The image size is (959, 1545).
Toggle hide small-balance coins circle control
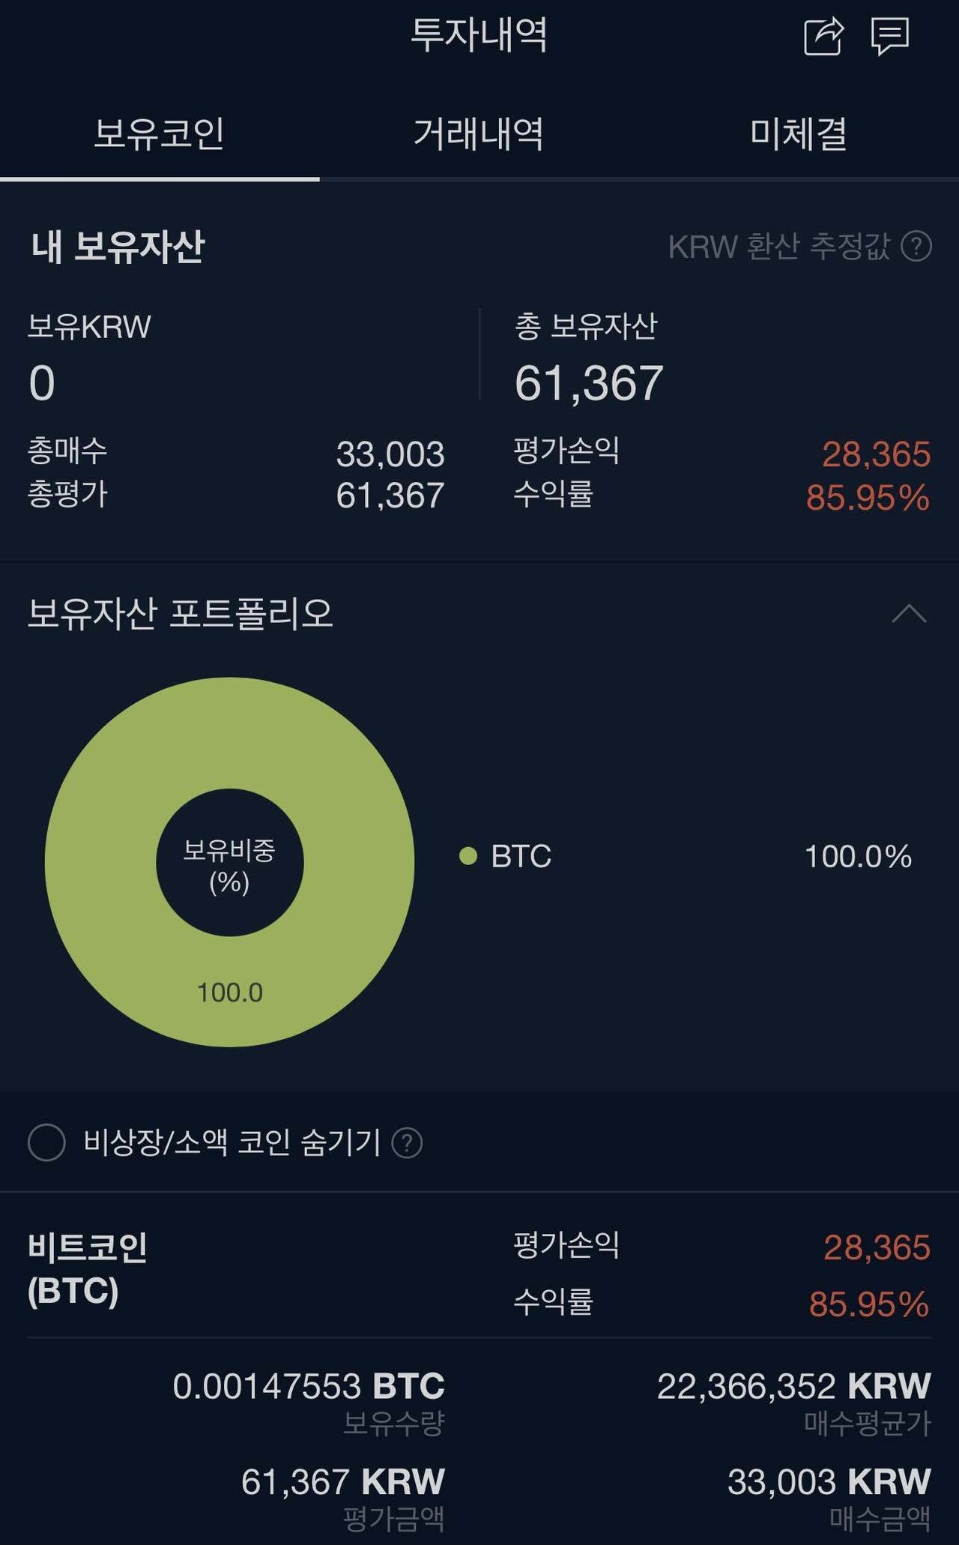pos(49,1142)
